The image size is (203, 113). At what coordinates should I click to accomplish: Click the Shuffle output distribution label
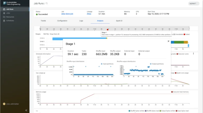tap(126, 61)
